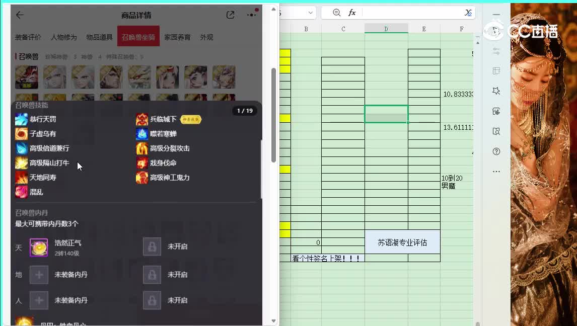
Task: Click the 2转140级 level label
Action: [67, 254]
